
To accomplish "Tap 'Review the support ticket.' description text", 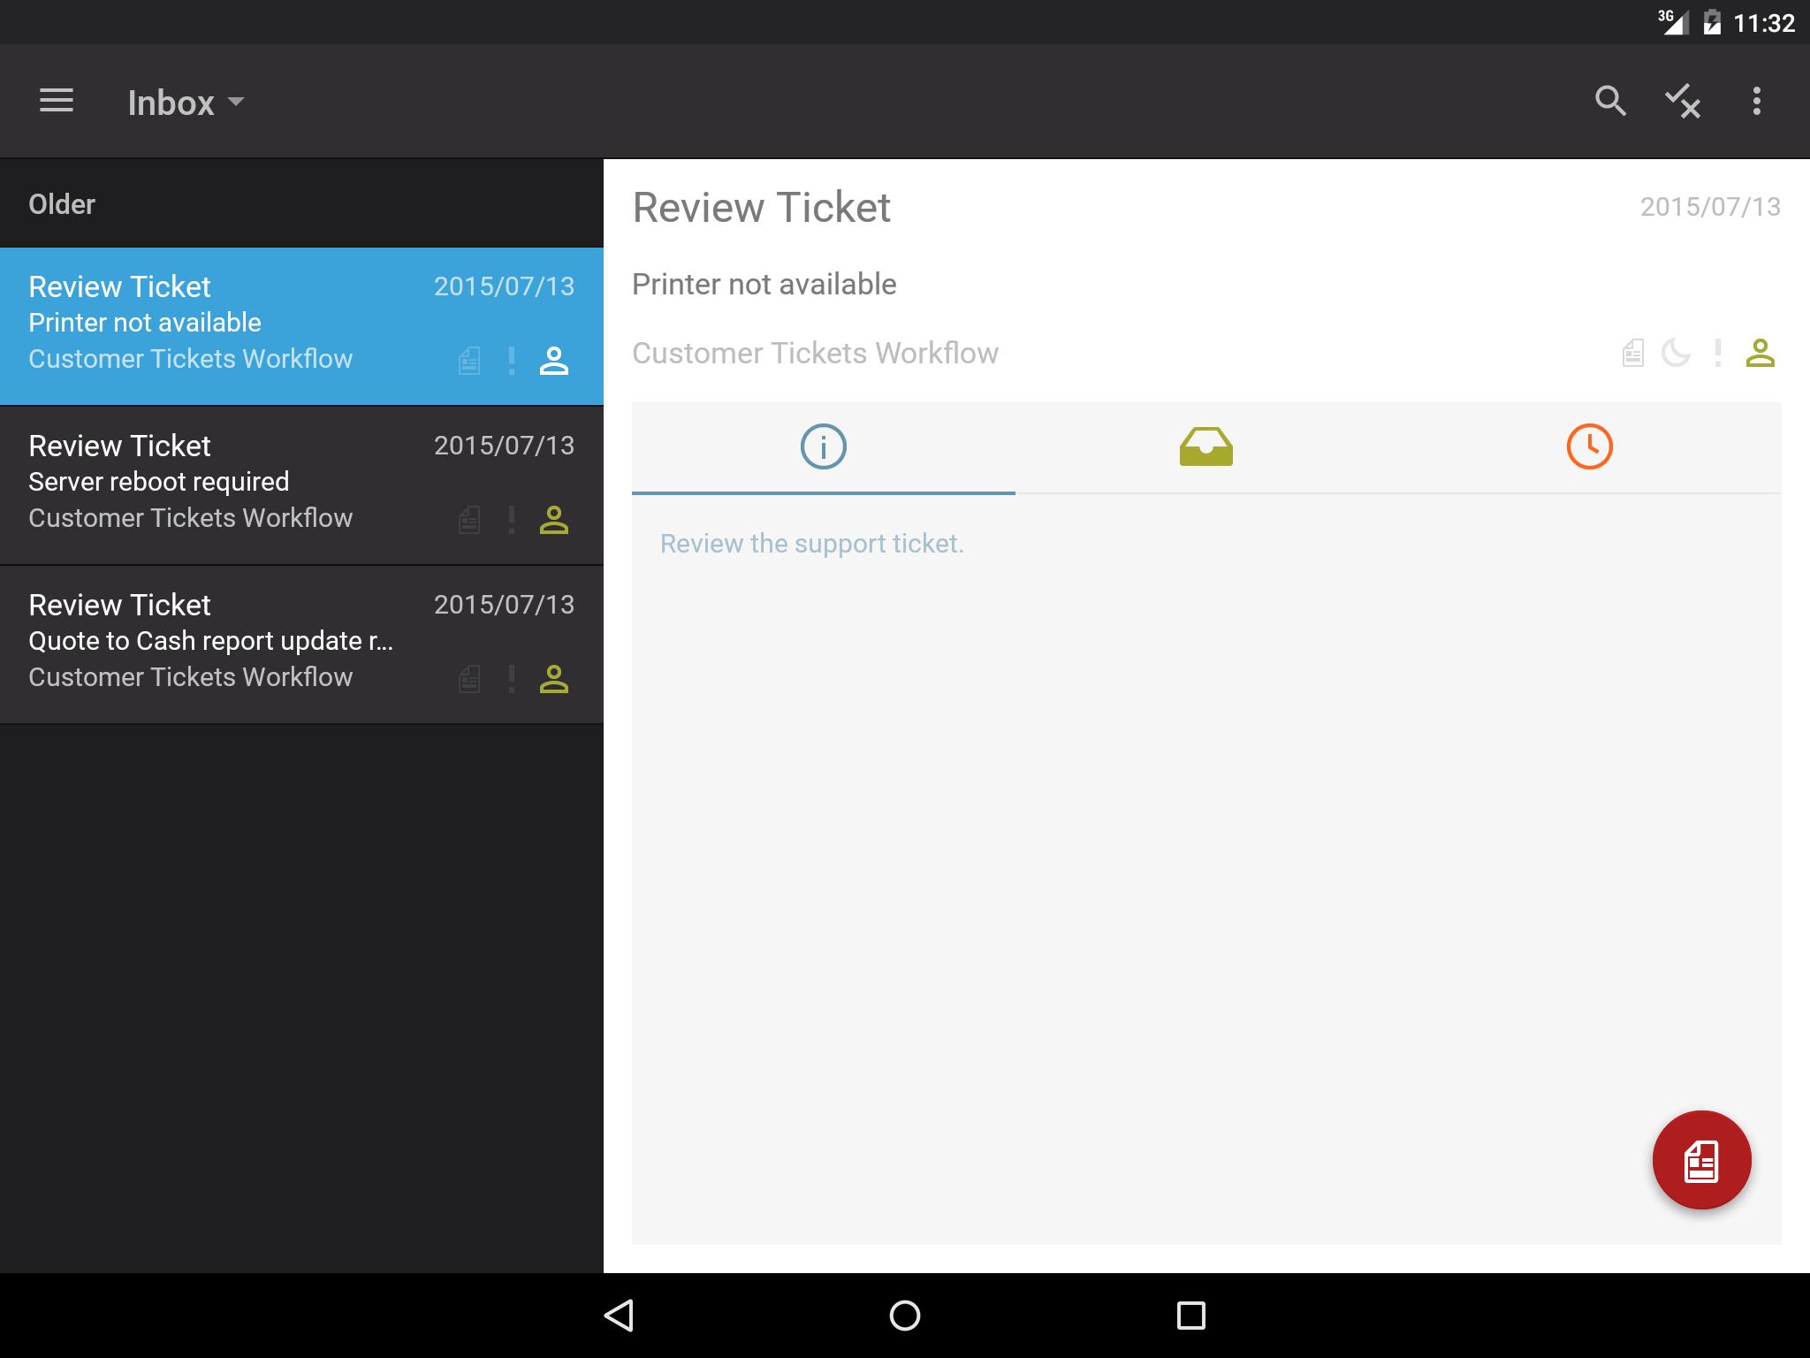I will [812, 544].
